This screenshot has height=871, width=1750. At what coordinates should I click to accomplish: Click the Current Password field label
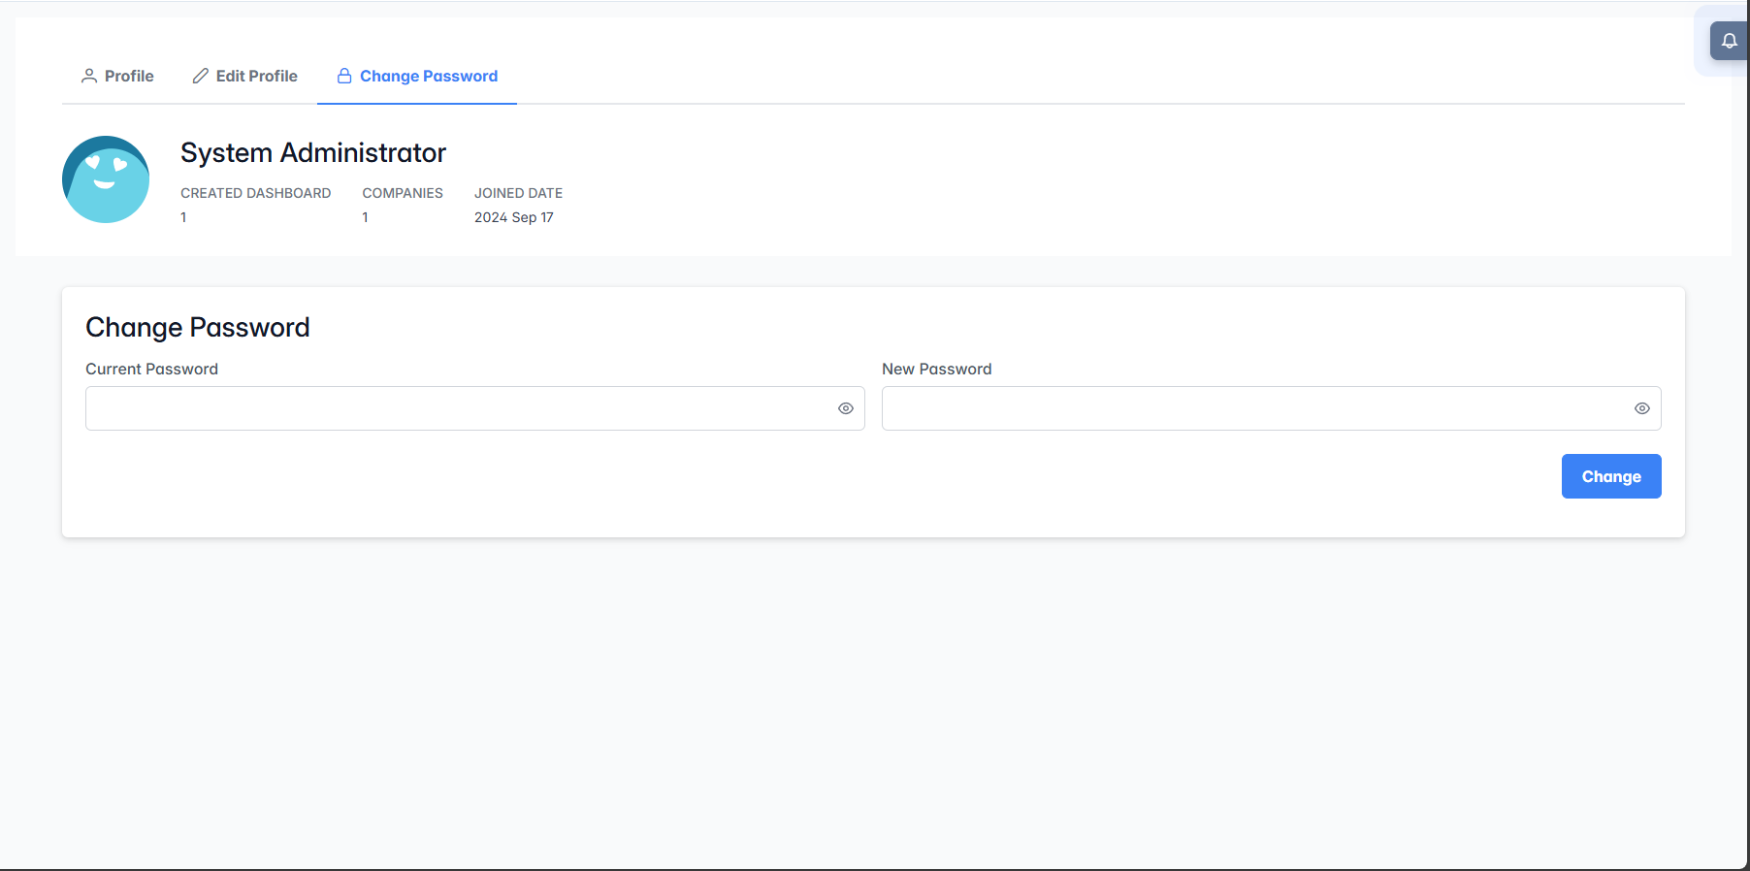151,369
